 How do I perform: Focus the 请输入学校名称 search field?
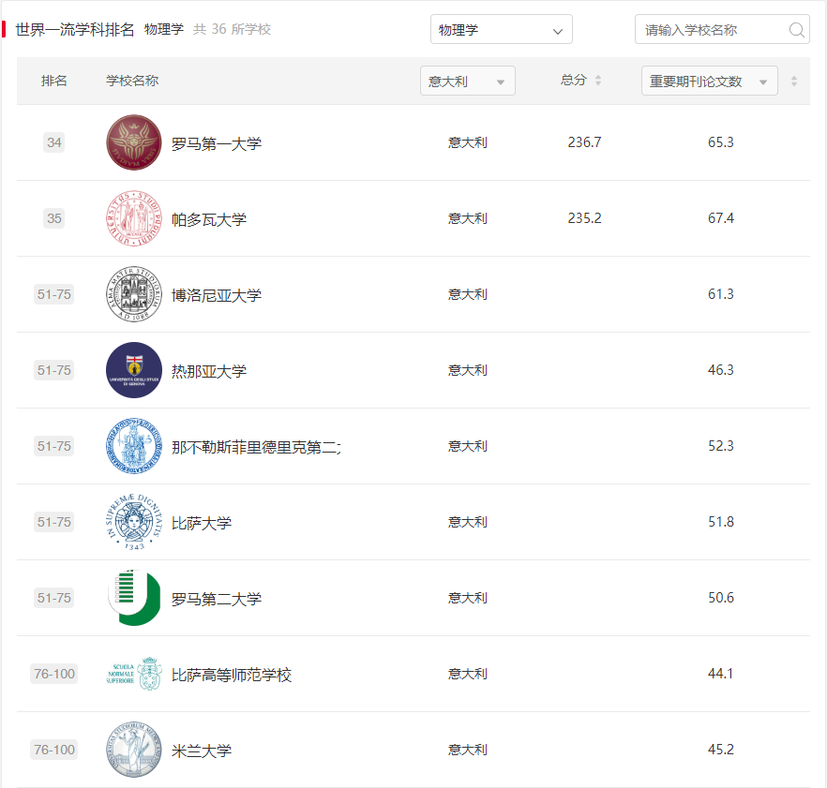pos(722,30)
